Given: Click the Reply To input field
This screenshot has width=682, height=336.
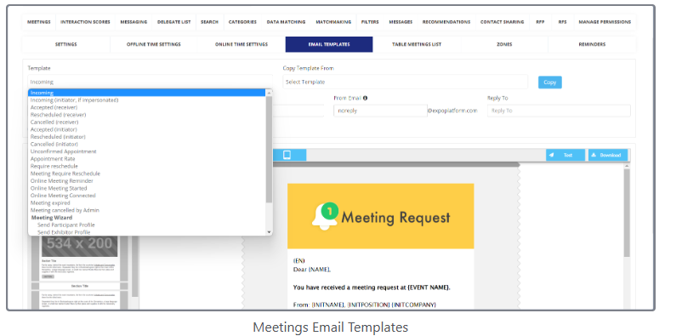Looking at the screenshot, I should [x=559, y=111].
